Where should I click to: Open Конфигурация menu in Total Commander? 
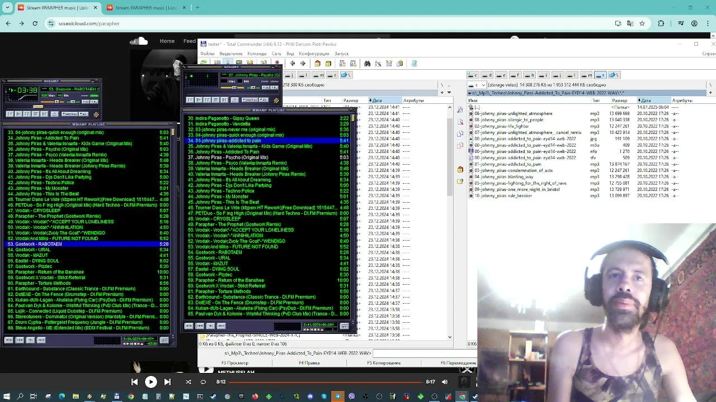tap(314, 54)
